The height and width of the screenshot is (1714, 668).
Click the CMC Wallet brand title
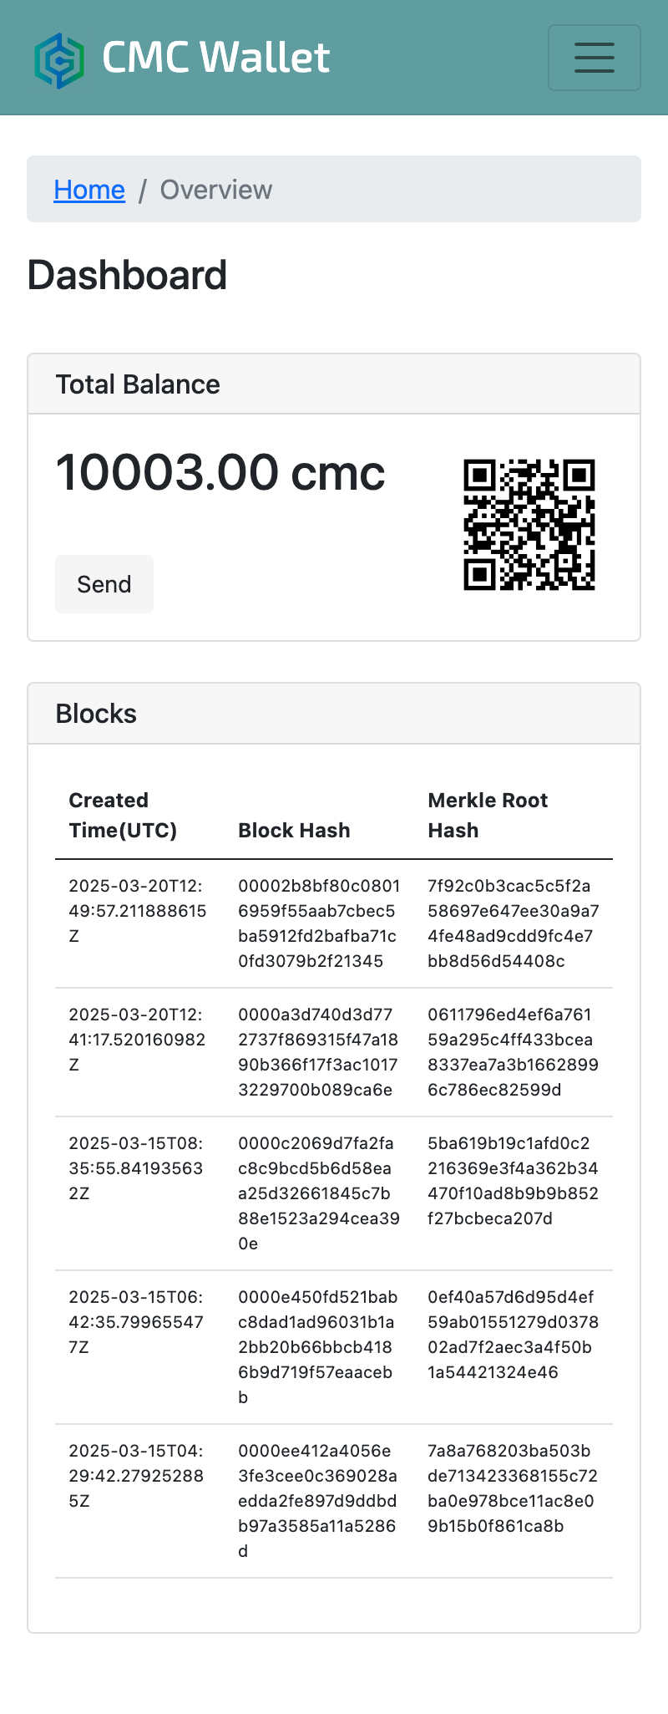tap(215, 58)
